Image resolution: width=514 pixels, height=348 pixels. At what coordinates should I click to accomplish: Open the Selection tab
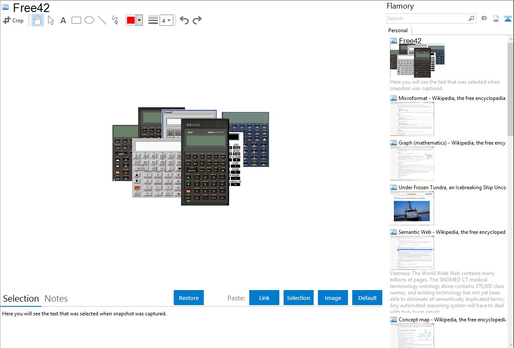tap(21, 299)
